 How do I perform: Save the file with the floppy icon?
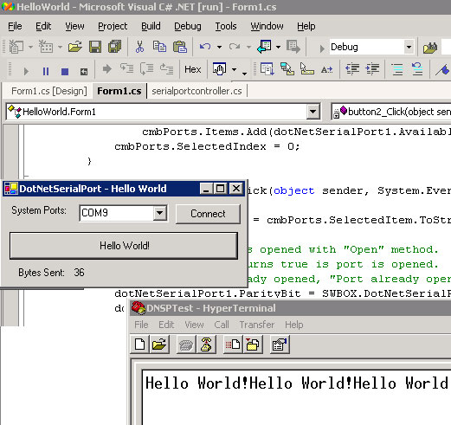[x=95, y=47]
